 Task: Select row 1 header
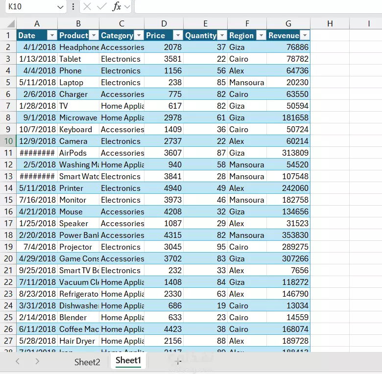coord(8,36)
